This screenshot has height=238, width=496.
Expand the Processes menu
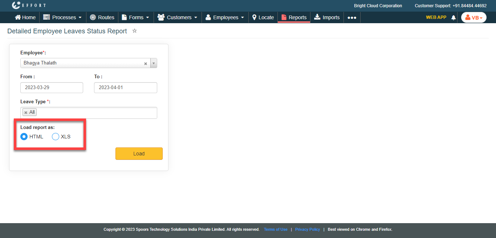point(62,17)
